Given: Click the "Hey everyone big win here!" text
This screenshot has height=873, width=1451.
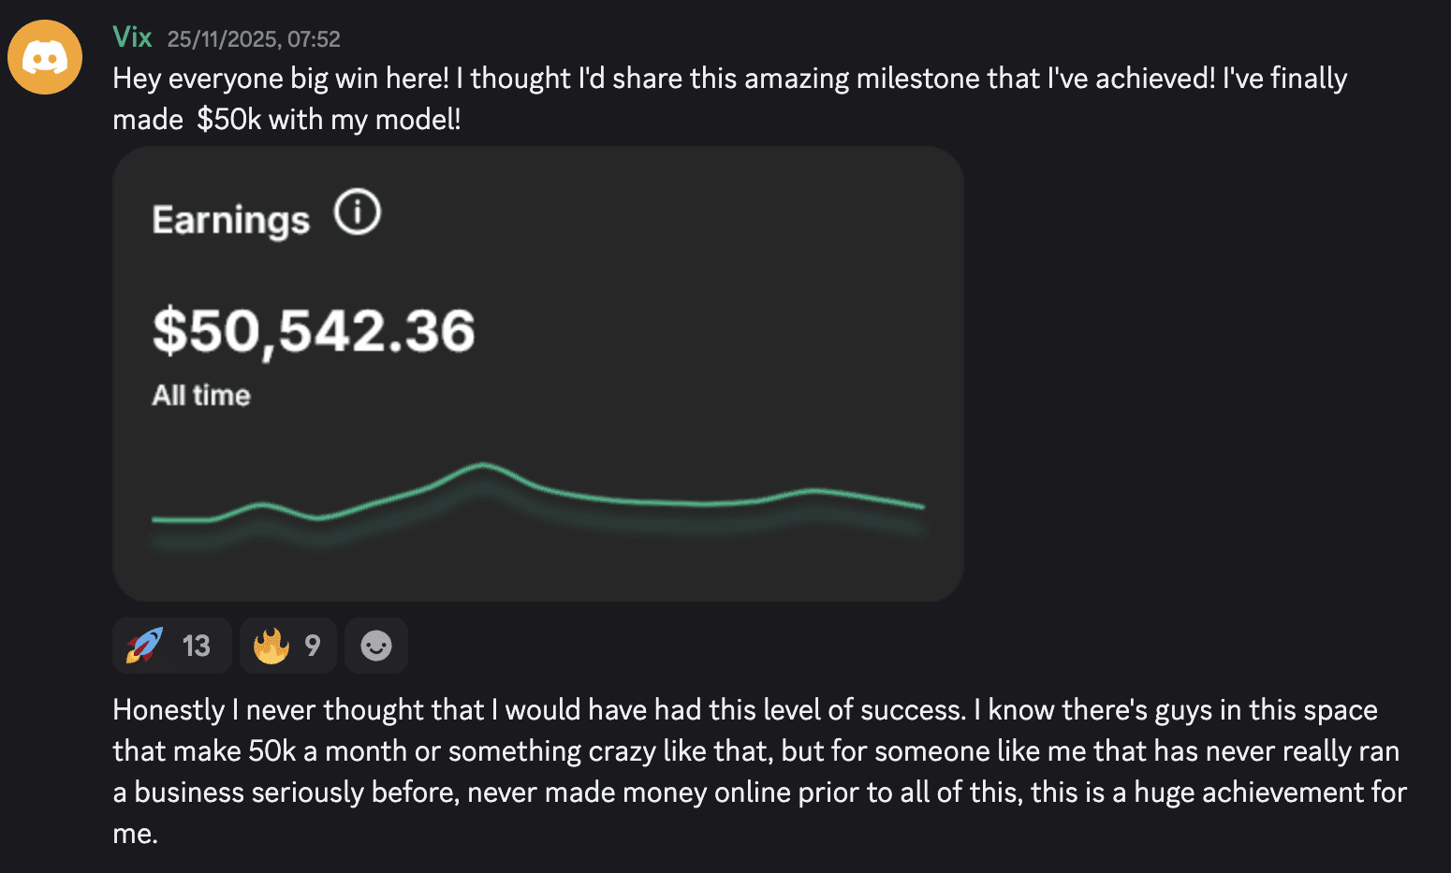Looking at the screenshot, I should pyautogui.click(x=281, y=79).
